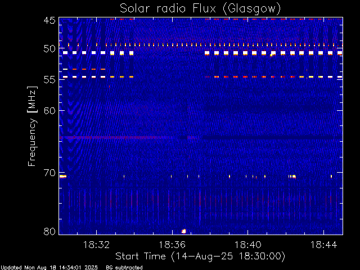360x270 pixels.
Task: Click the 18:36 time tick label
Action: tap(172, 245)
